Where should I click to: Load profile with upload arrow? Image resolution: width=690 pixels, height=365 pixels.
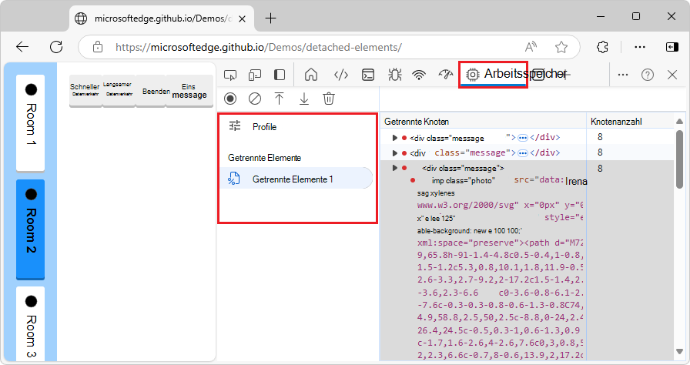point(279,99)
